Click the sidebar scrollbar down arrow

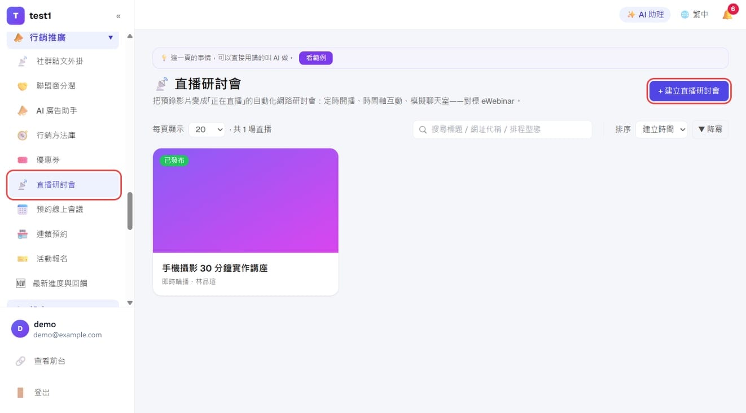130,303
